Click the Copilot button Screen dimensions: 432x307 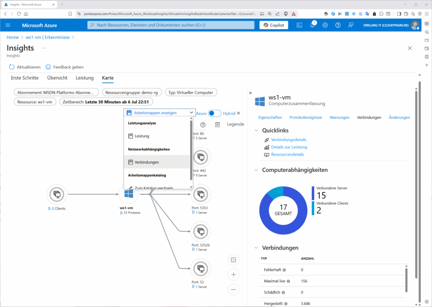274,25
